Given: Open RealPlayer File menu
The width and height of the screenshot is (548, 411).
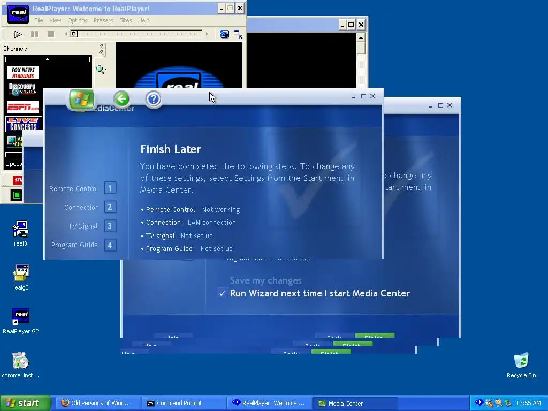Looking at the screenshot, I should 39,20.
